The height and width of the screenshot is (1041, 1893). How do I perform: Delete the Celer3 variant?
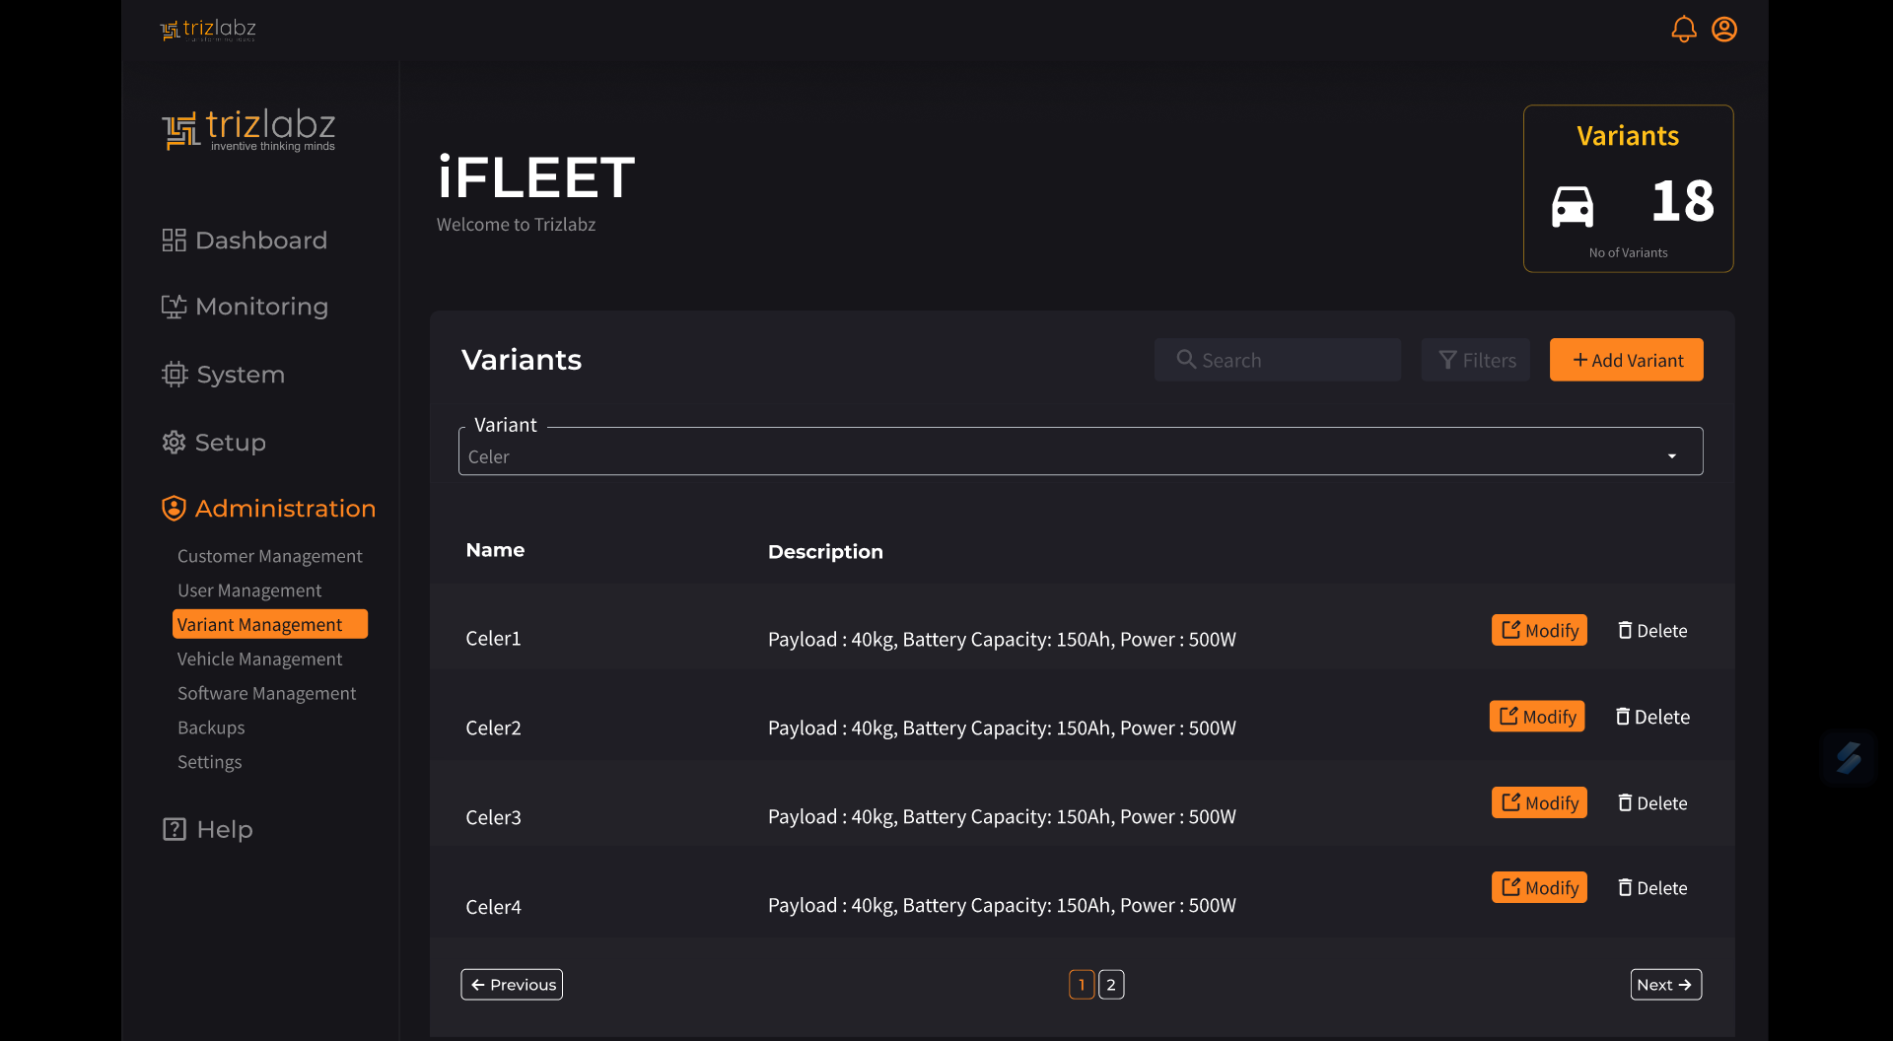(1652, 803)
